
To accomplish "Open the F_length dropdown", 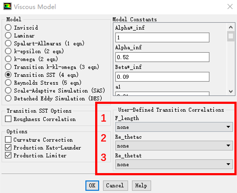I will coord(174,127).
